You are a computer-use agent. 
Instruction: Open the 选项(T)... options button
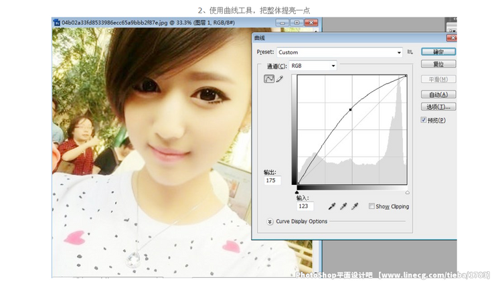tap(438, 106)
